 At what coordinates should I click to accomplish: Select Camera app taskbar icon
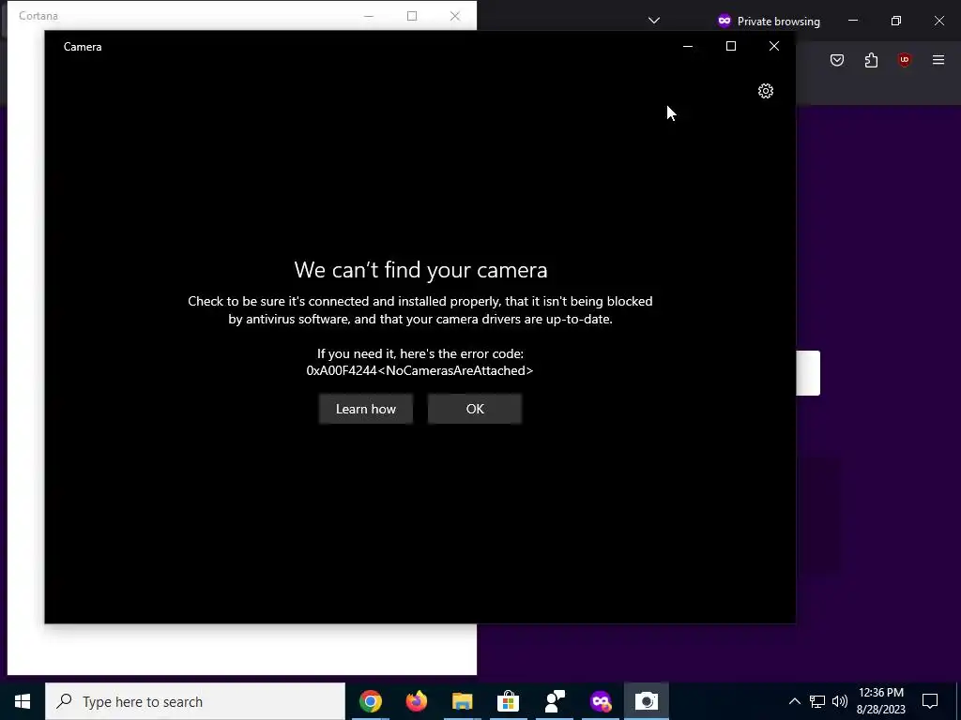(647, 701)
